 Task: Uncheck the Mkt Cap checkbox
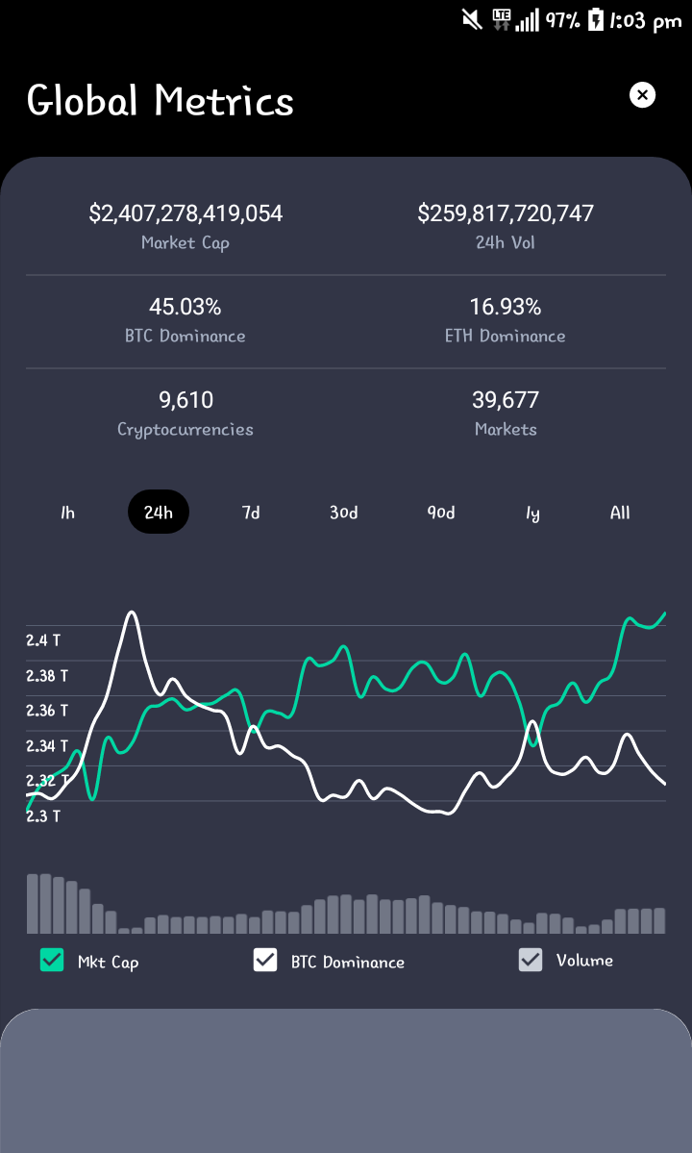click(52, 960)
